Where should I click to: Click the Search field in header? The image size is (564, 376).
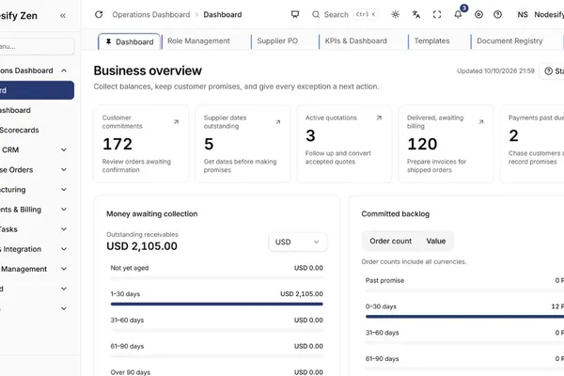345,14
